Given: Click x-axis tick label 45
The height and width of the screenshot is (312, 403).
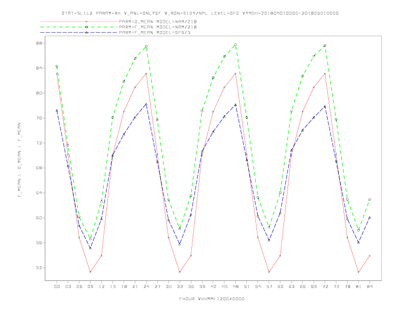Looking at the screenshot, I should click(224, 287).
